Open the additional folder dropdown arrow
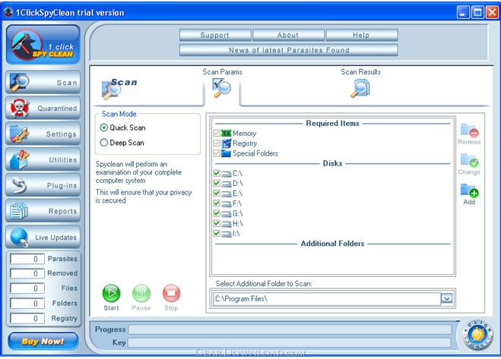 coord(447,299)
